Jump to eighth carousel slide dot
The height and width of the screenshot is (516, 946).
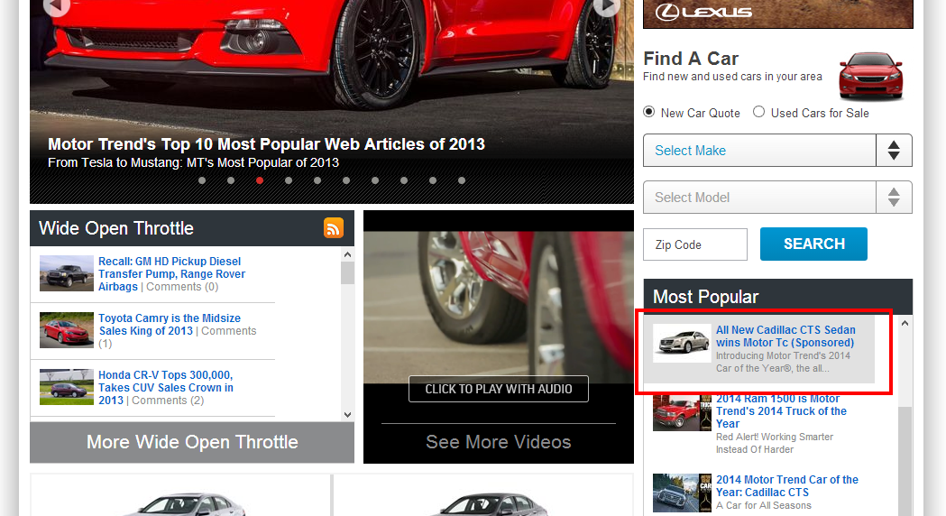coord(404,180)
